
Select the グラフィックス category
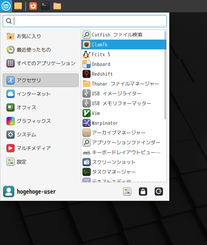click(41, 121)
